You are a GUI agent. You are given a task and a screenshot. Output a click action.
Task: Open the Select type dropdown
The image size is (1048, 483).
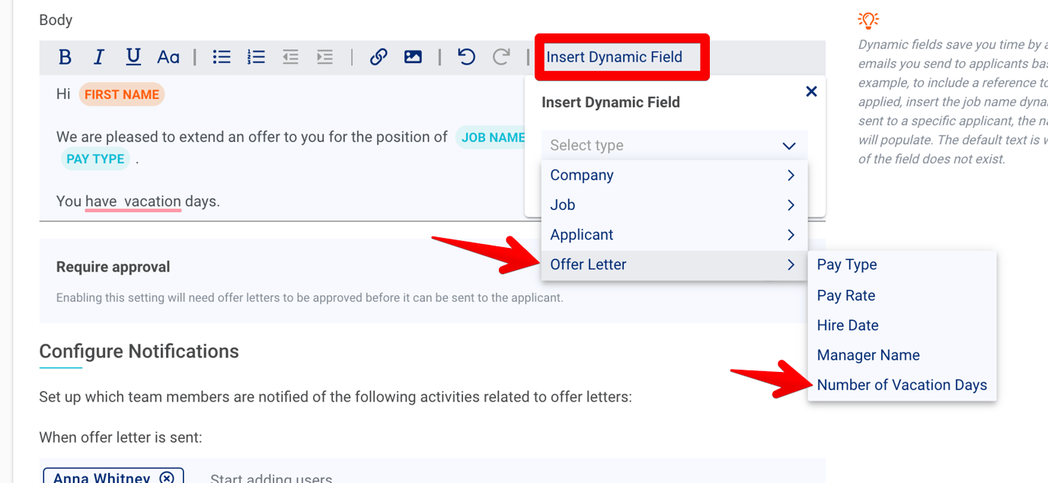(673, 145)
